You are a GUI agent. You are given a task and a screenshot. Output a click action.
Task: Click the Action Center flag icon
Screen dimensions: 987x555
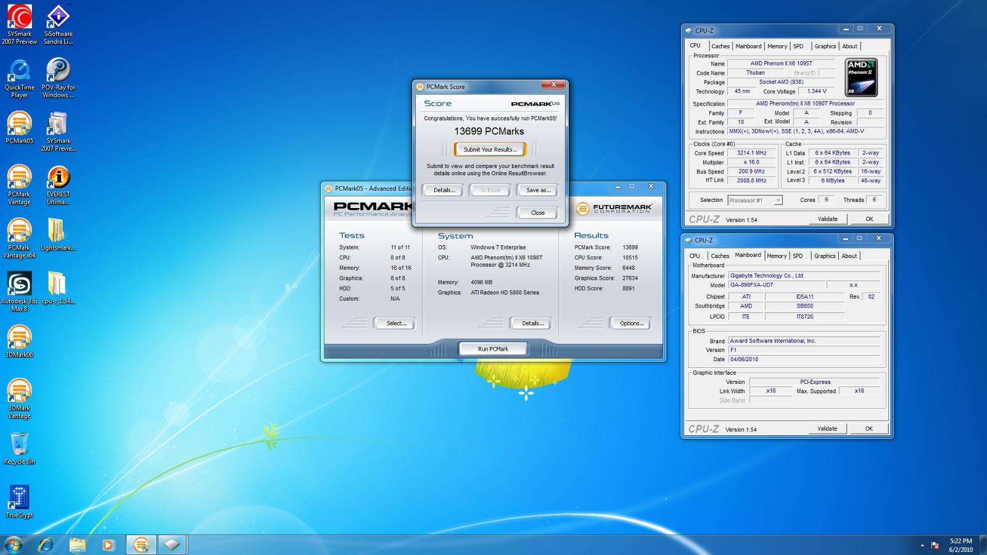click(935, 545)
